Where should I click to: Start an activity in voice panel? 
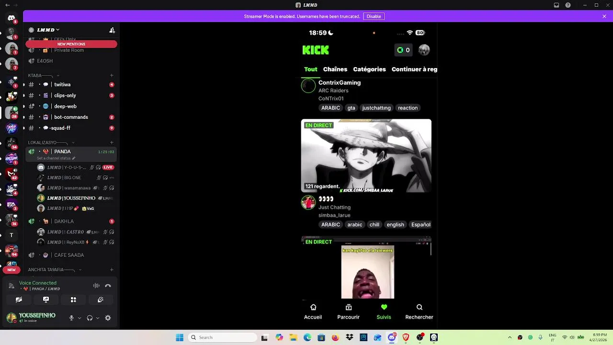tap(73, 299)
